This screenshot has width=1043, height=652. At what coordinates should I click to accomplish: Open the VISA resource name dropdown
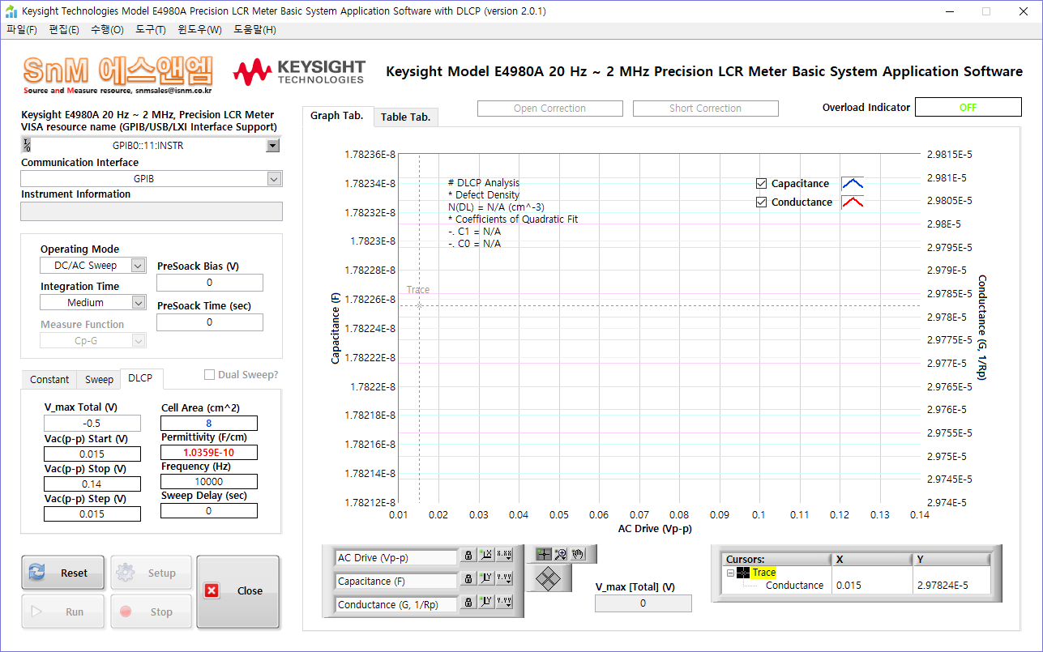coord(273,146)
